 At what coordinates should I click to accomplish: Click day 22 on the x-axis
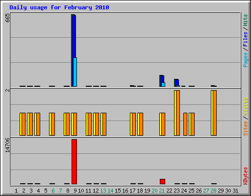pyautogui.click(x=169, y=191)
